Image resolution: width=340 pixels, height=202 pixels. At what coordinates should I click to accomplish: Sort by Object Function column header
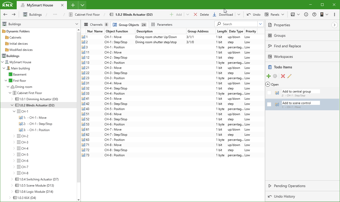click(x=120, y=31)
